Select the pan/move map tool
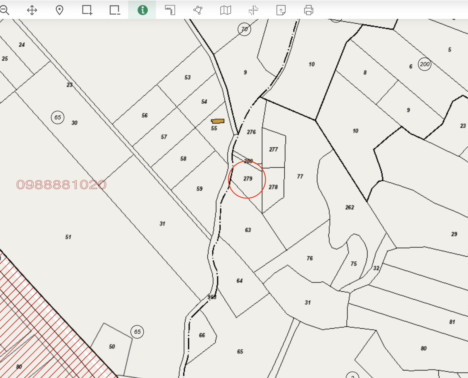468x378 pixels. 32,10
